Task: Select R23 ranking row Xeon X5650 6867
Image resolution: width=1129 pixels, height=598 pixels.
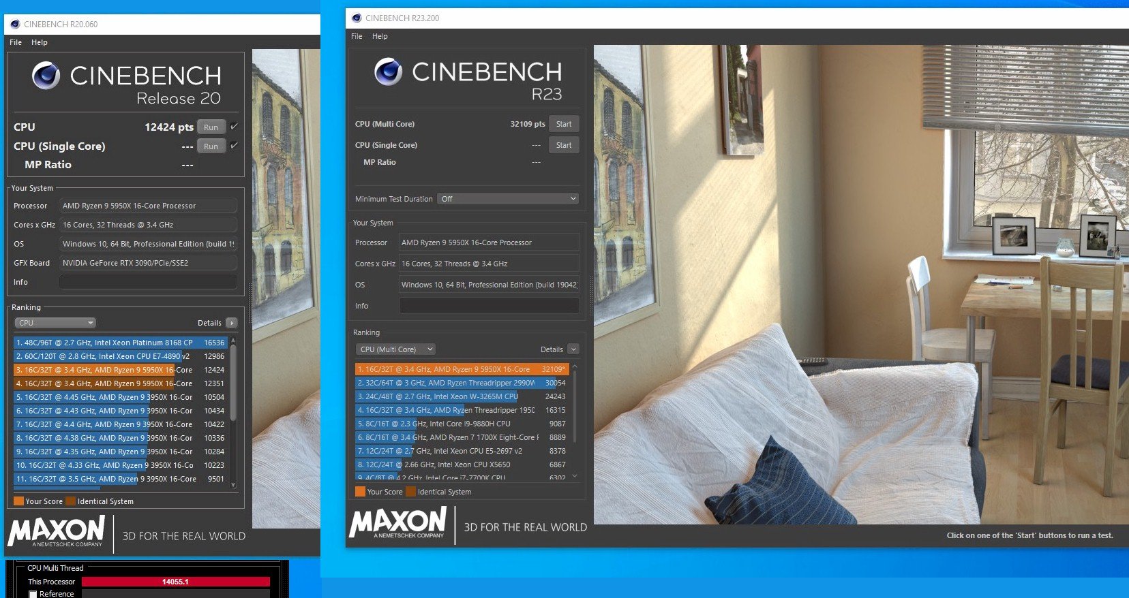Action: (x=462, y=465)
